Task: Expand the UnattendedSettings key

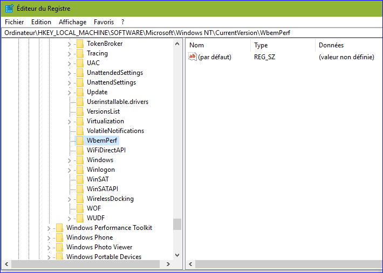Action: point(70,73)
